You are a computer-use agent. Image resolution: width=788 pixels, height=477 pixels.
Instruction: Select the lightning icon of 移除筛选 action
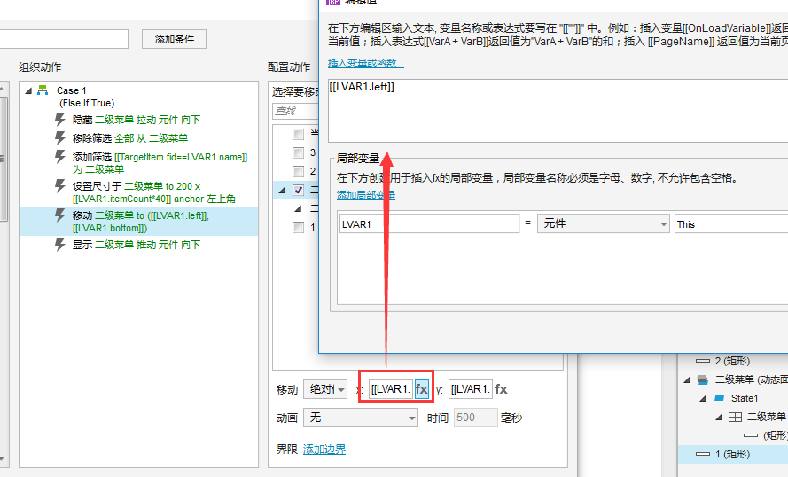click(x=60, y=138)
